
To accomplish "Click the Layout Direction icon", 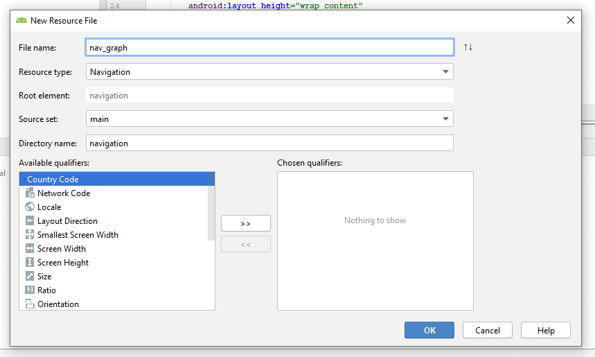I will point(30,221).
